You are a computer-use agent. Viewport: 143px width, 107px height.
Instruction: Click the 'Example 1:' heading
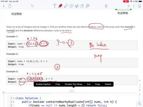pyautogui.click(x=12, y=37)
